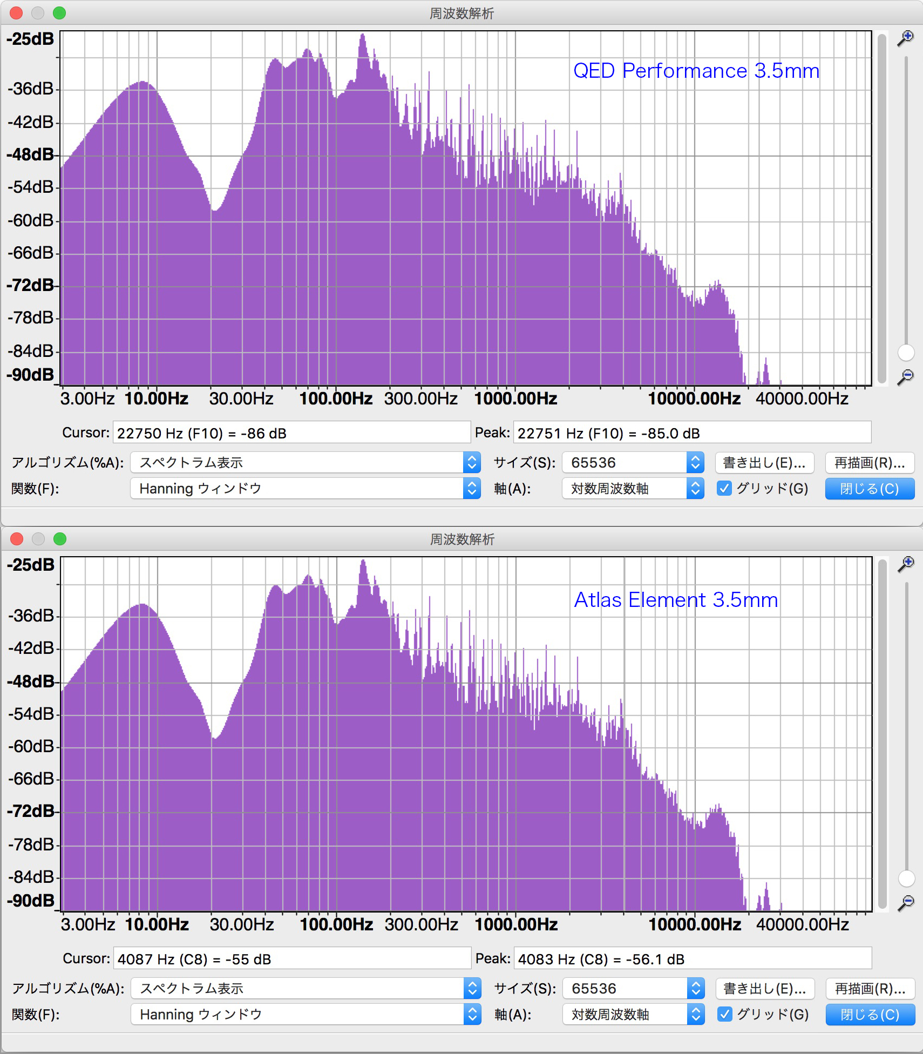Image resolution: width=923 pixels, height=1054 pixels.
Task: Click Close (閉じる) button in Atlas window
Action: click(x=870, y=1014)
